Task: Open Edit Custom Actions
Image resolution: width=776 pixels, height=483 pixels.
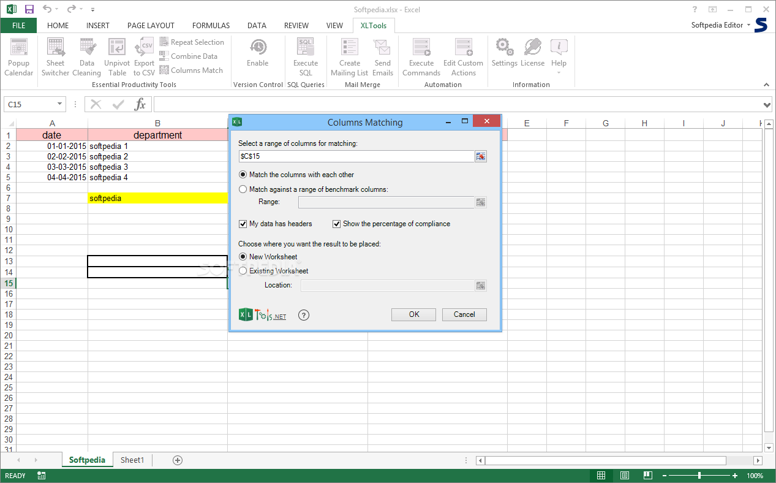Action: click(x=464, y=57)
